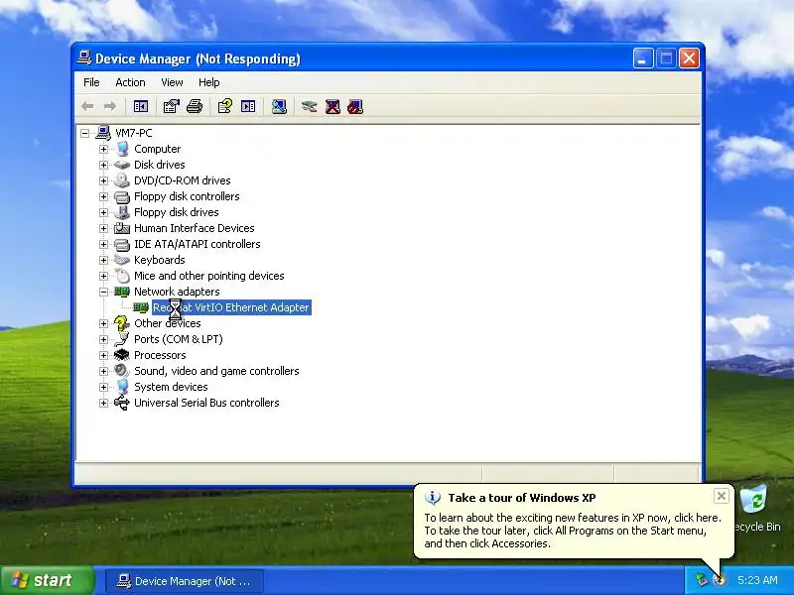Select the Processors chip icon
This screenshot has height=595, width=794.
pos(122,355)
